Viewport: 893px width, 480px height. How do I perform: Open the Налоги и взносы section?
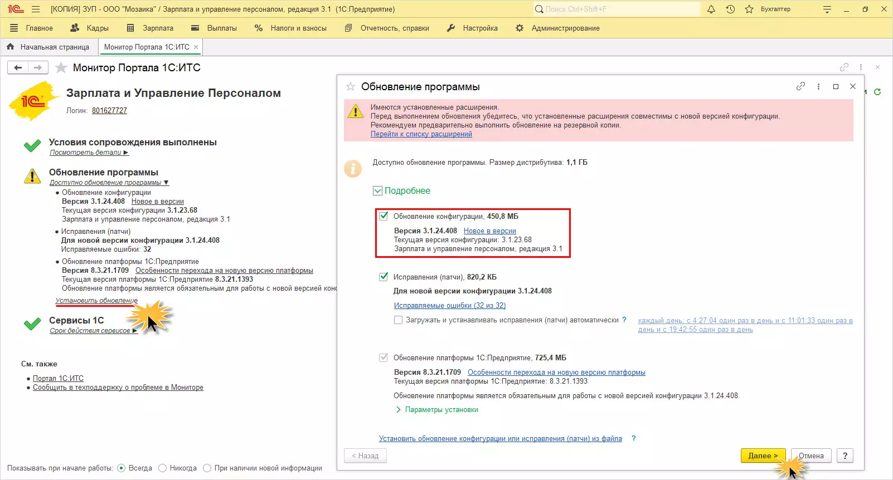(x=290, y=28)
